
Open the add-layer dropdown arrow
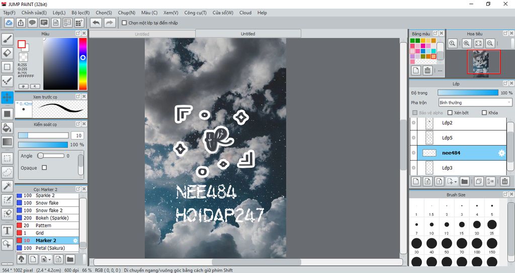click(456, 182)
